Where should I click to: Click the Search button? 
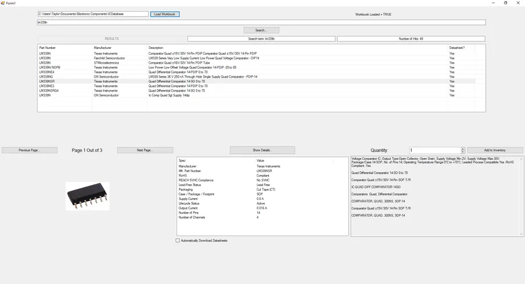[x=261, y=30]
